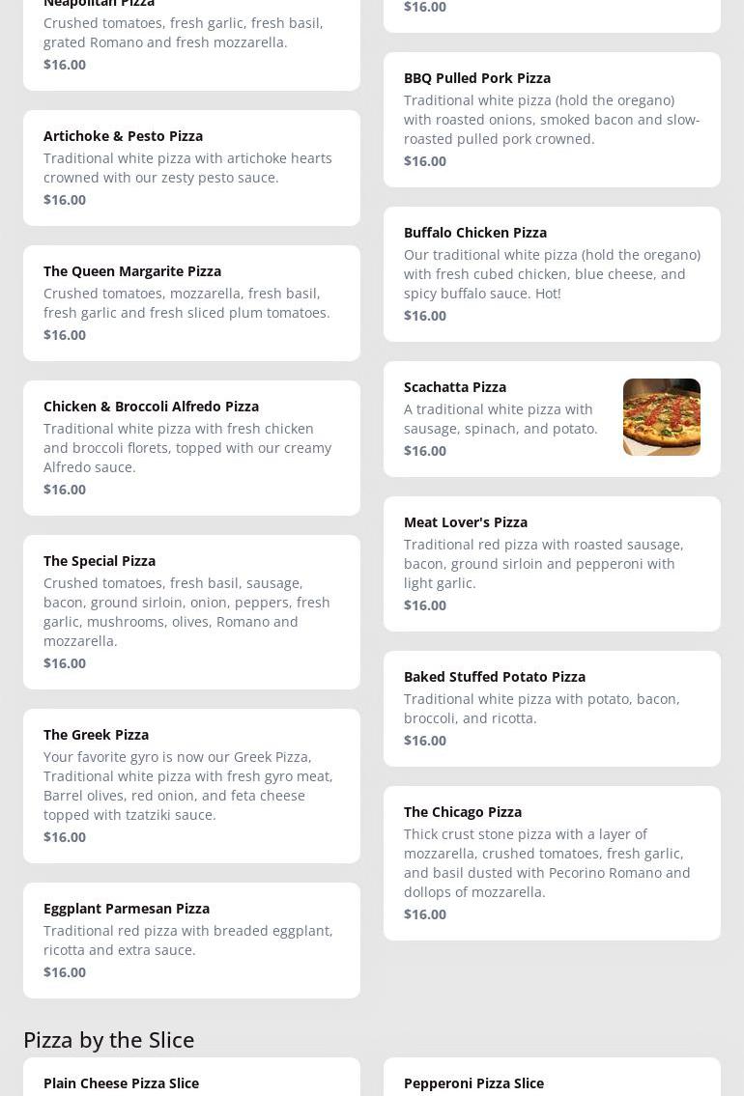Select The Queen Margarite Pizza card

(x=191, y=302)
